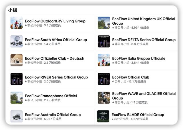Open EcoFlow WAVE and GLACIER group thumbnail
The height and width of the screenshot is (130, 183).
coord(104,98)
